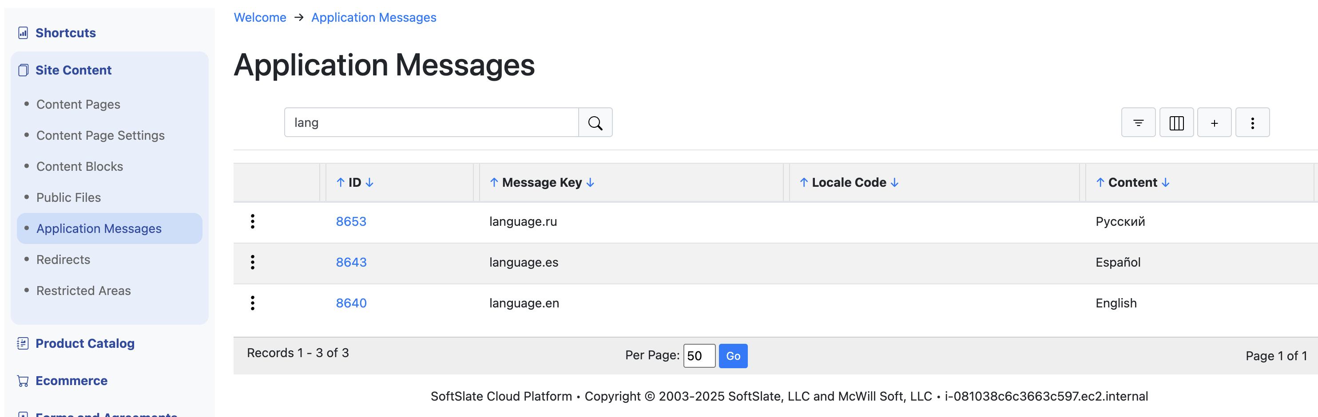Image resolution: width=1318 pixels, height=417 pixels.
Task: Open the column chooser icon
Action: pyautogui.click(x=1176, y=122)
